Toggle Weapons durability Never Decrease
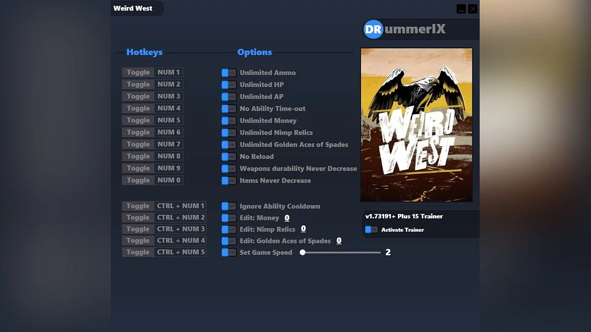 point(229,169)
